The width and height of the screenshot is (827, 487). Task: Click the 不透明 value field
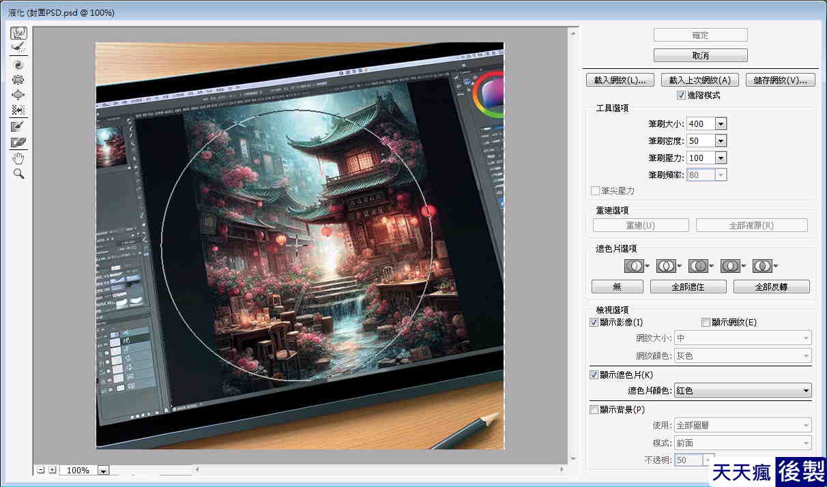click(x=688, y=460)
